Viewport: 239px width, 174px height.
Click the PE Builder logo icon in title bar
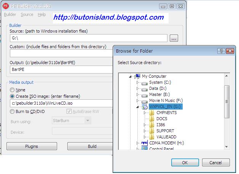point(6,6)
